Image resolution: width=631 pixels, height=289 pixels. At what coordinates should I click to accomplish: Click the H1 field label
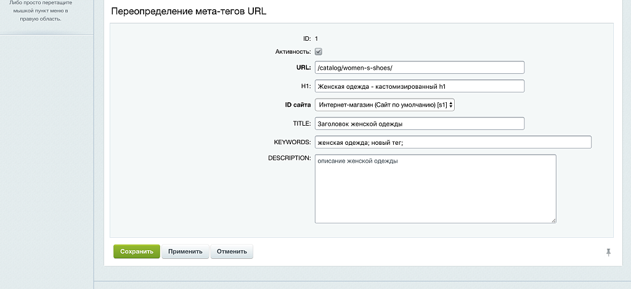click(x=306, y=86)
